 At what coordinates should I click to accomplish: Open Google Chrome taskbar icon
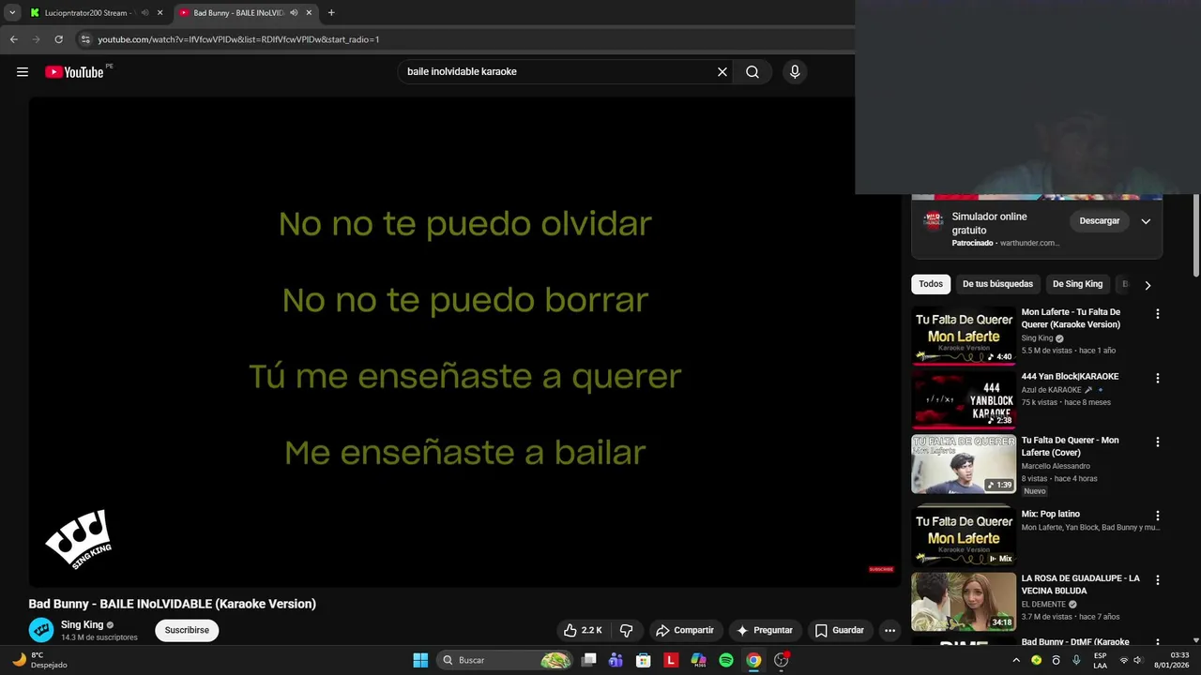[x=753, y=660]
